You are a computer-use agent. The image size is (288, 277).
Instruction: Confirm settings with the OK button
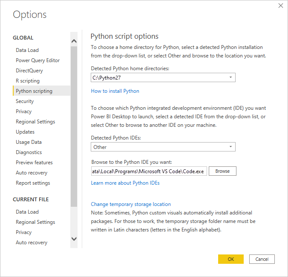click(x=230, y=259)
